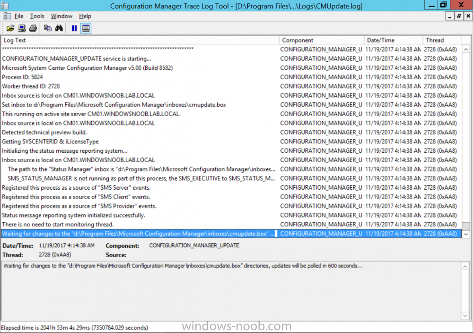
Task: Click the Print icon in toolbar
Action: coord(33,28)
